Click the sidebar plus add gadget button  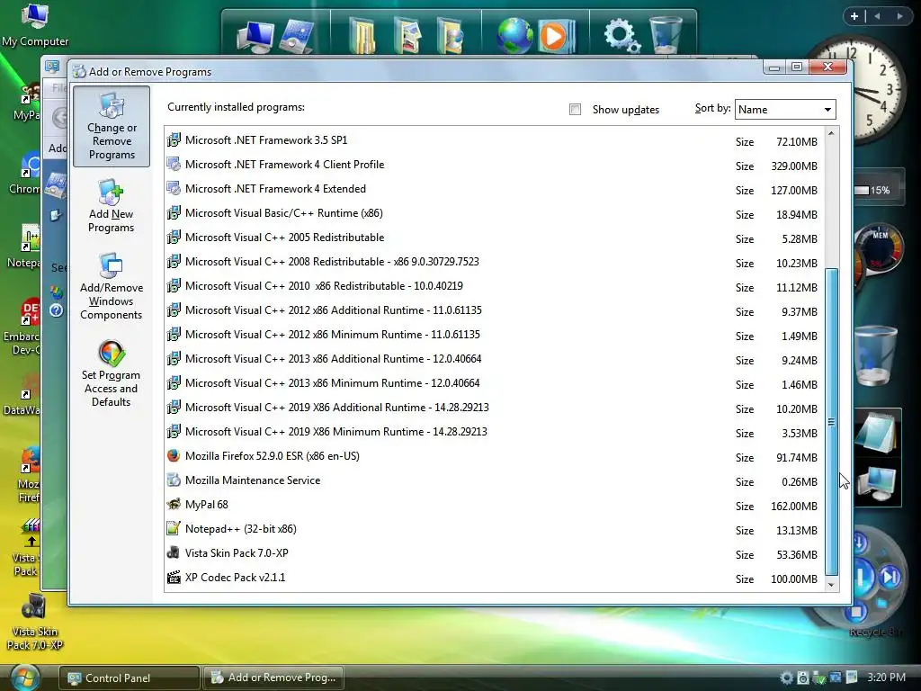854,16
